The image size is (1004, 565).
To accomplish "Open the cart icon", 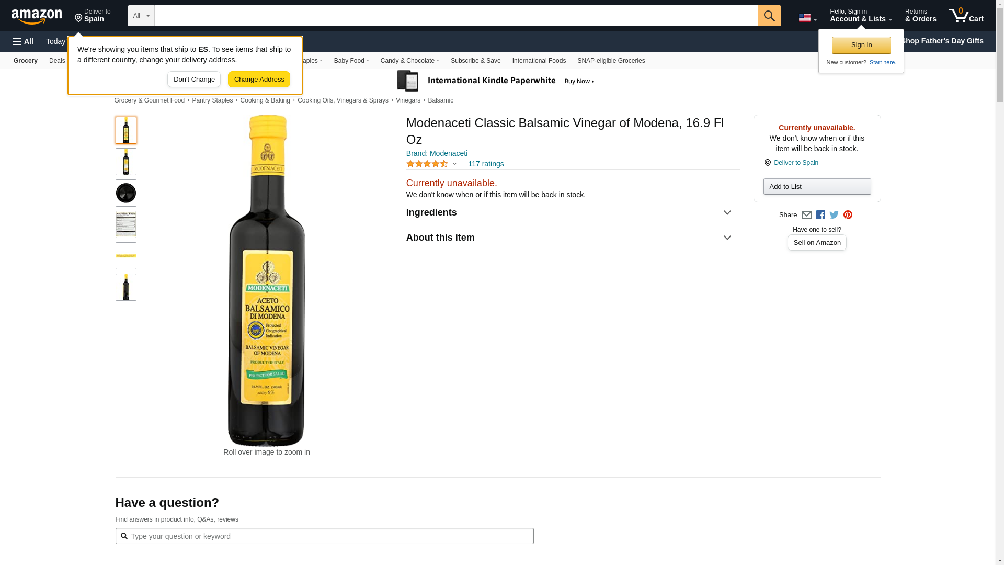I will click(x=966, y=16).
